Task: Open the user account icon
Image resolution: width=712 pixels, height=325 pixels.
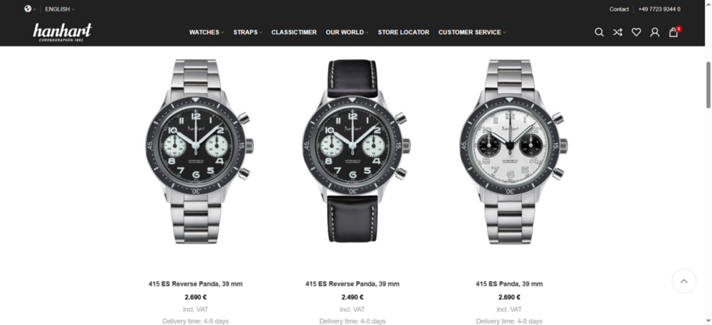Action: [654, 32]
